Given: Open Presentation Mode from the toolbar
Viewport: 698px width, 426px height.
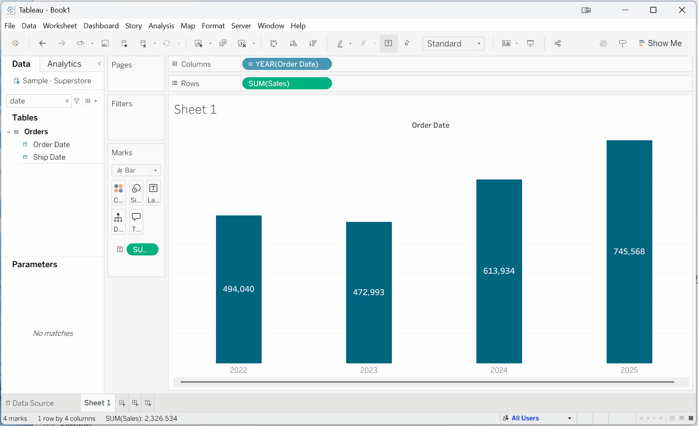Looking at the screenshot, I should (x=530, y=43).
